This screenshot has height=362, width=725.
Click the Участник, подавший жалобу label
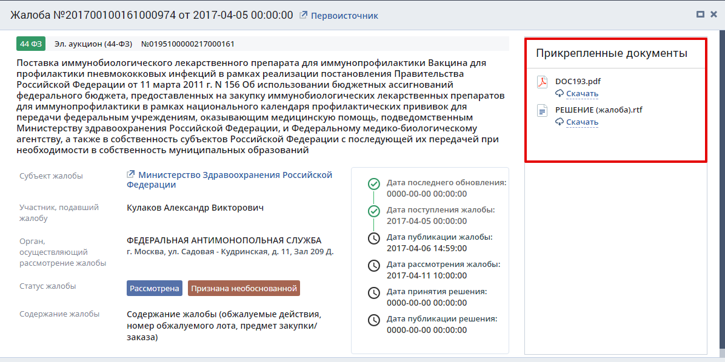click(x=59, y=213)
